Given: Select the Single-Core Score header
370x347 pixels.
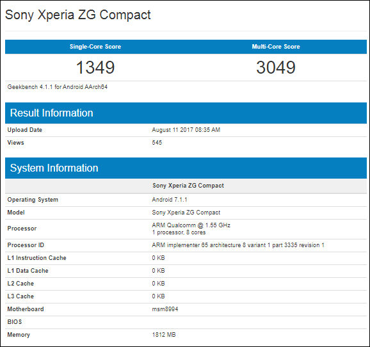Looking at the screenshot, I should click(x=95, y=47).
